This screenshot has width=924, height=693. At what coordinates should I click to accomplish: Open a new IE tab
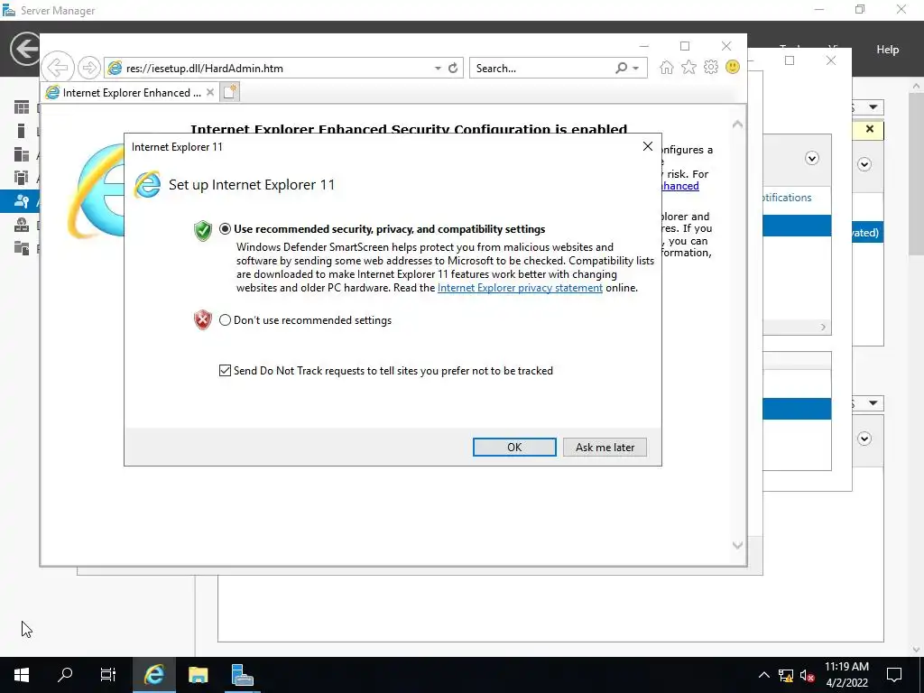230,92
